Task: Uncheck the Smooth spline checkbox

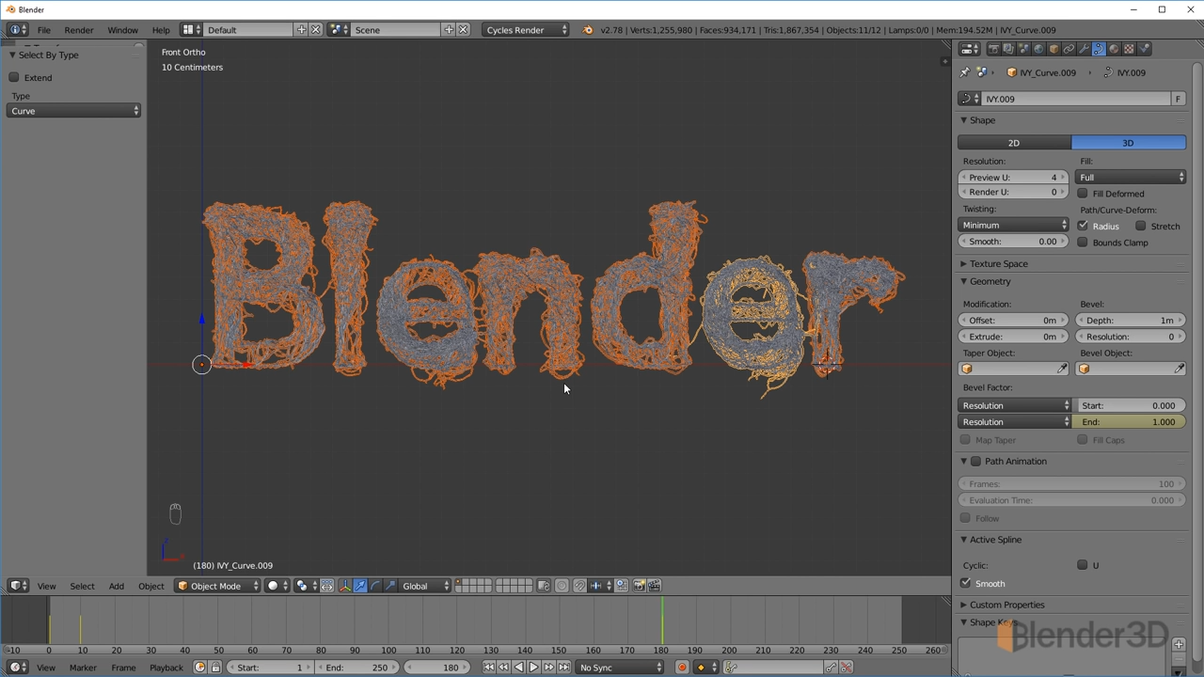Action: tap(966, 583)
